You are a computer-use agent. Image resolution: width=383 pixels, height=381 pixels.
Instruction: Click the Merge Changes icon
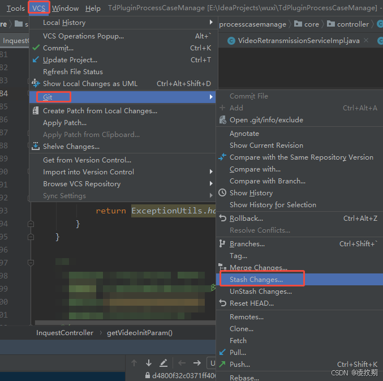click(x=222, y=267)
